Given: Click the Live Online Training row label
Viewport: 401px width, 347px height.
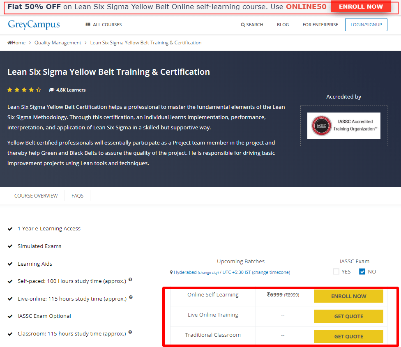Looking at the screenshot, I should click(213, 315).
